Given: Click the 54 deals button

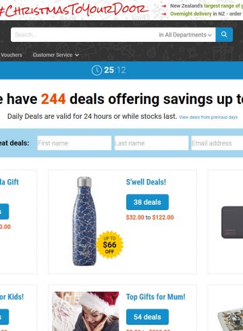Looking at the screenshot, I should pyautogui.click(x=147, y=317).
